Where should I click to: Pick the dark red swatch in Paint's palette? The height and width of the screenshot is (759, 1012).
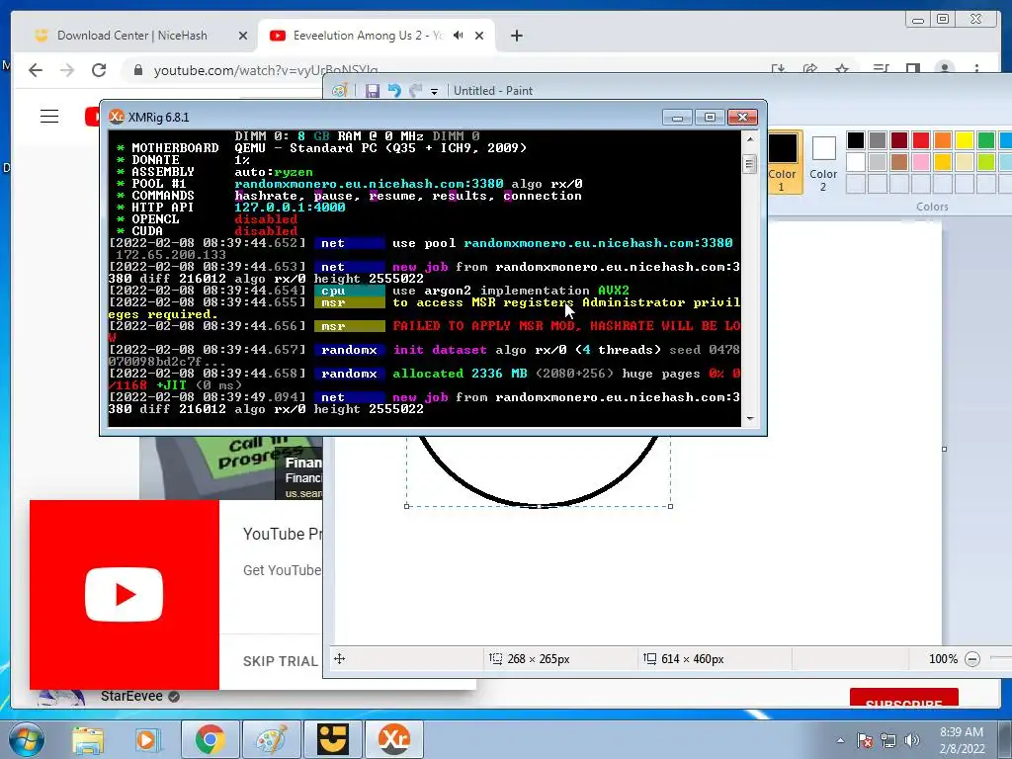click(x=899, y=140)
